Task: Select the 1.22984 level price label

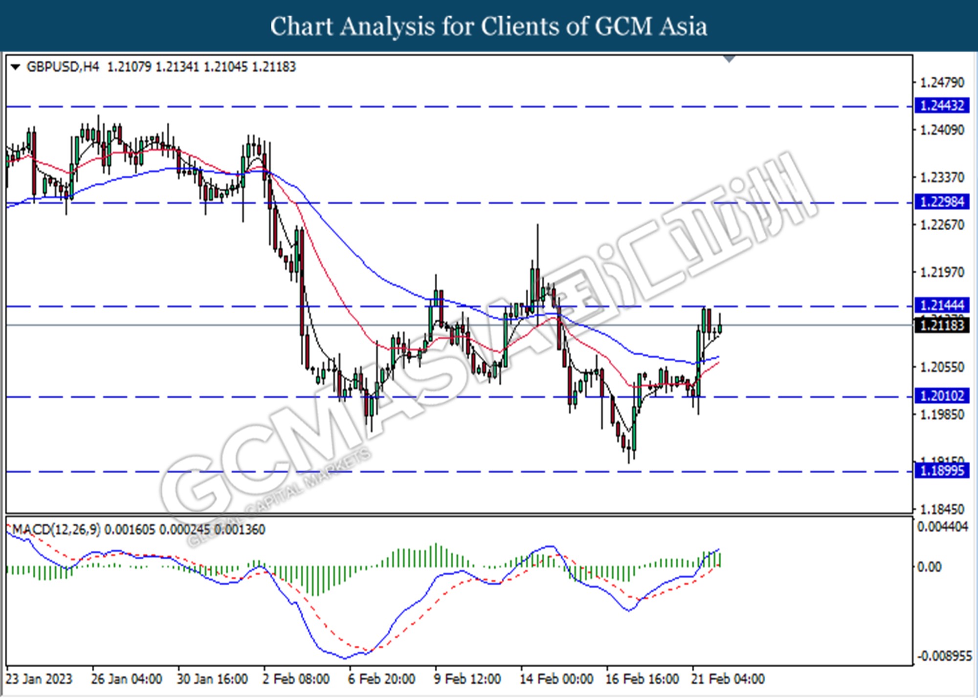Action: [942, 202]
